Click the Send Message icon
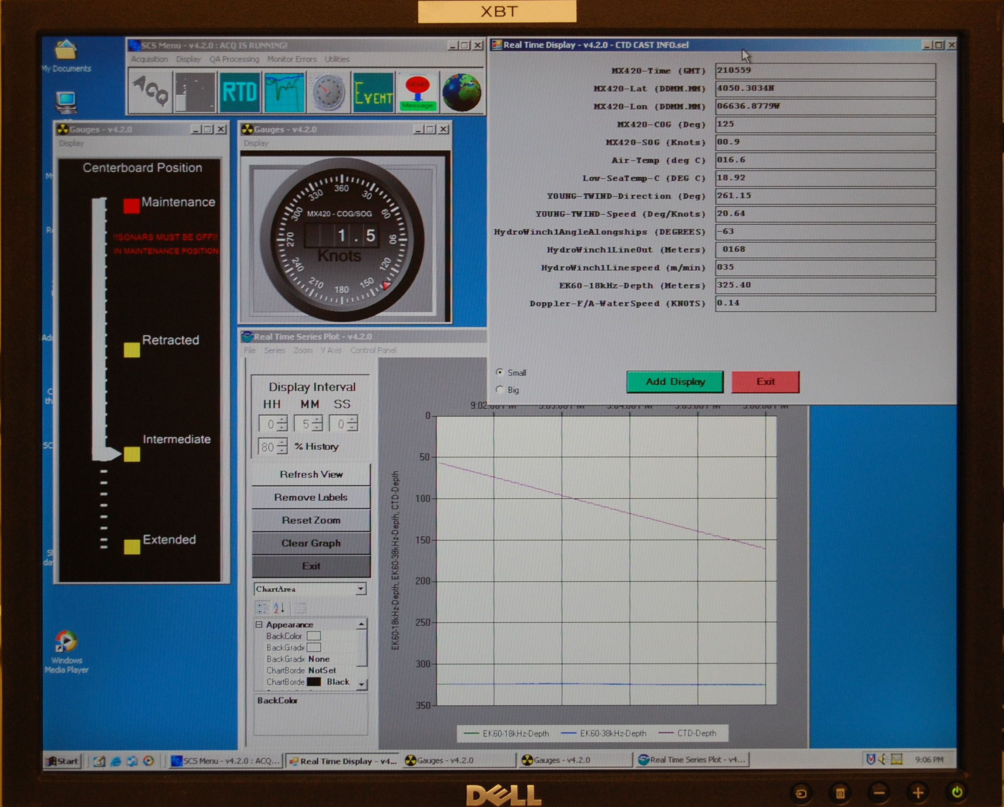The width and height of the screenshot is (1004, 807). coord(417,92)
